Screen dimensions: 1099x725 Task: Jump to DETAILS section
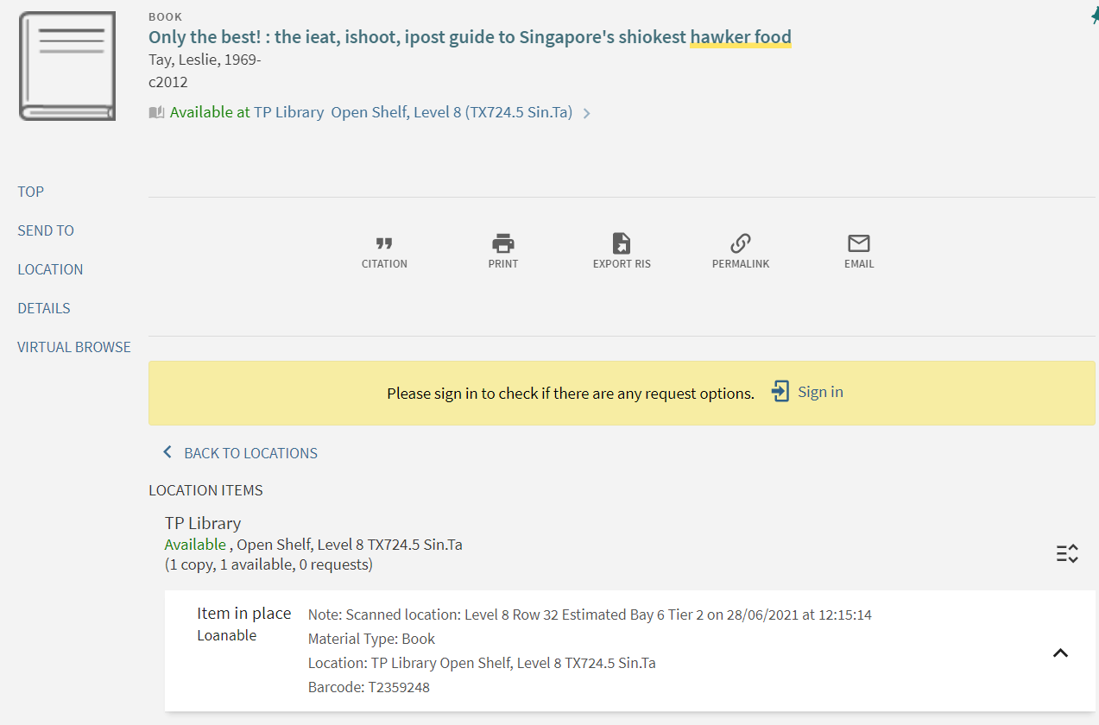point(44,308)
